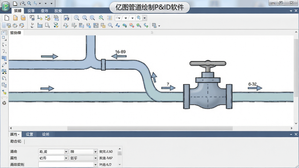Click the canvas vertical scroll up arrow
The image size is (299, 168).
tap(296, 32)
